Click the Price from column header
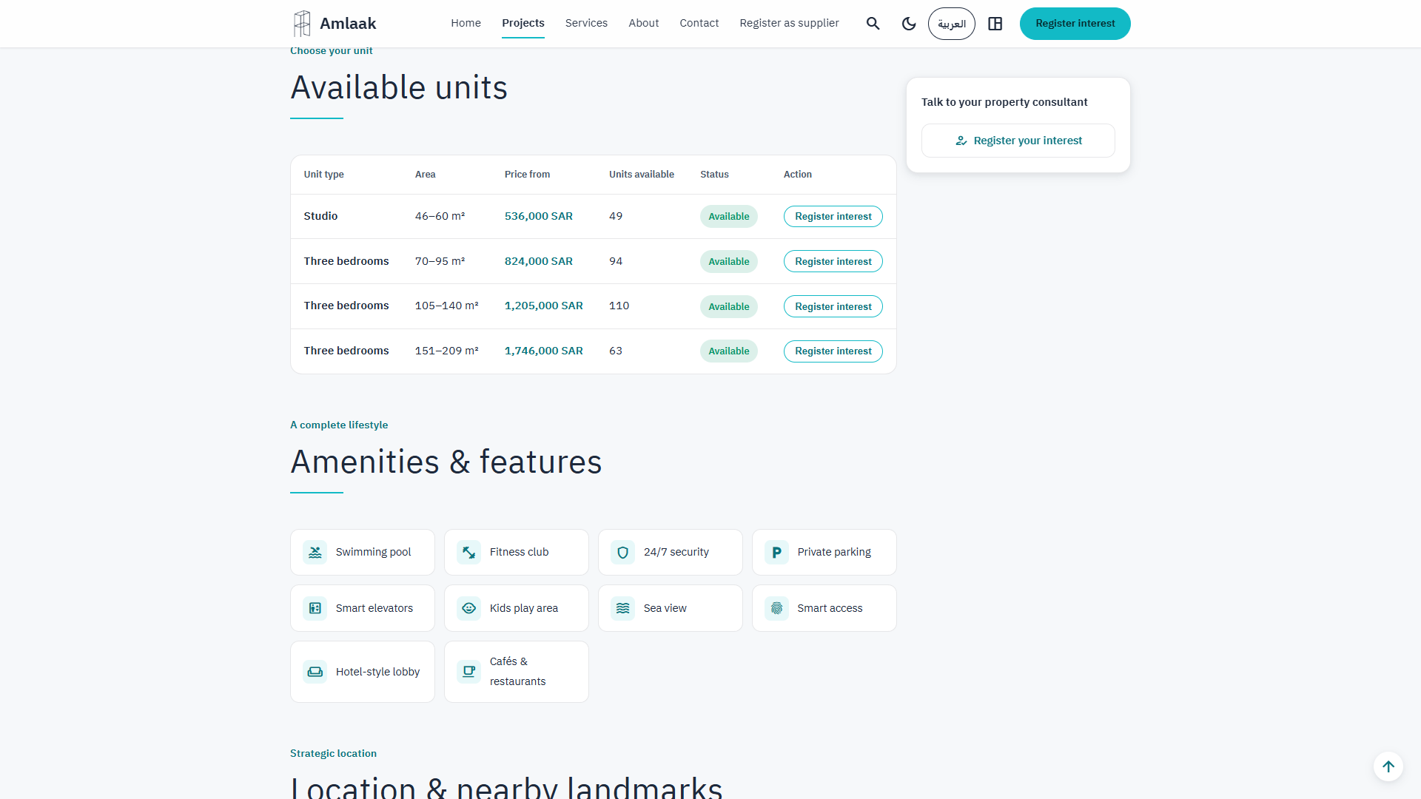Screen dimensions: 1421x799 click(x=528, y=175)
